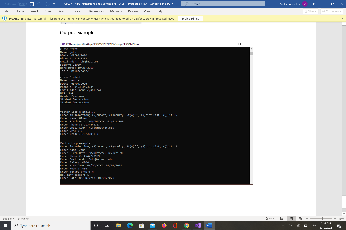The height and width of the screenshot is (230, 346).
Task: Click zoom out minus button
Action: [307, 218]
